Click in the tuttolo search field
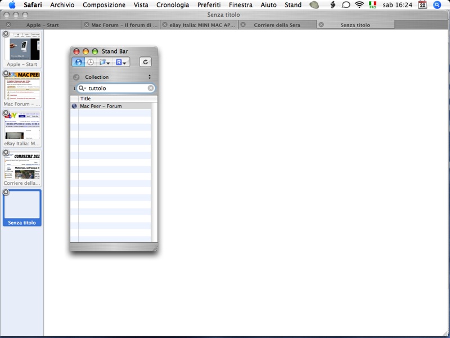450x338 pixels. tap(118, 88)
